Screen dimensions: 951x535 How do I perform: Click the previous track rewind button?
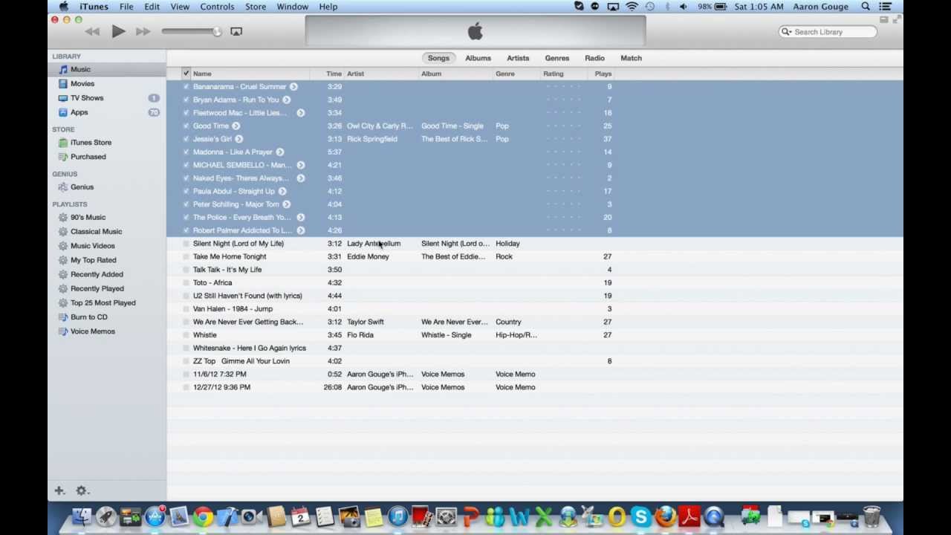(92, 31)
